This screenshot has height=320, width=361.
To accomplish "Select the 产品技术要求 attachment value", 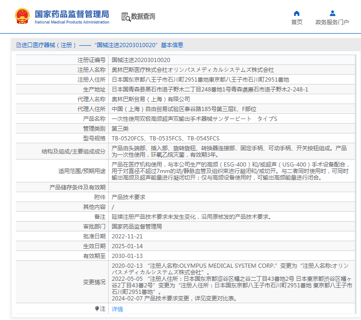I will click(x=128, y=197).
